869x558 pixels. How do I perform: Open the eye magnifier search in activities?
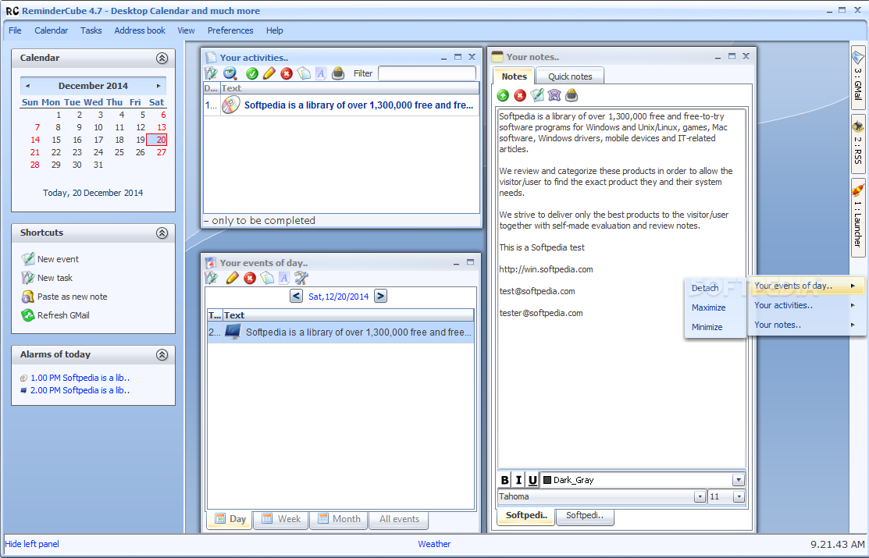click(x=230, y=73)
